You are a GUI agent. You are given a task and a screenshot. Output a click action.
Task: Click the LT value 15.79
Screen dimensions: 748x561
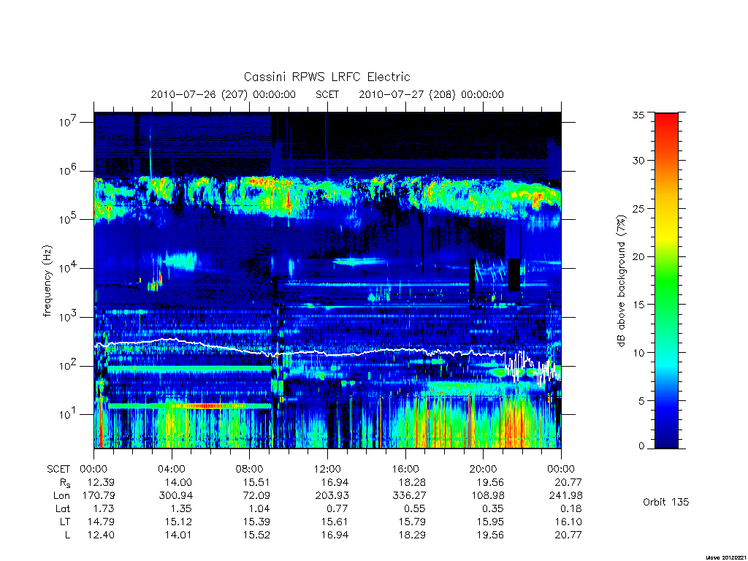[x=412, y=522]
